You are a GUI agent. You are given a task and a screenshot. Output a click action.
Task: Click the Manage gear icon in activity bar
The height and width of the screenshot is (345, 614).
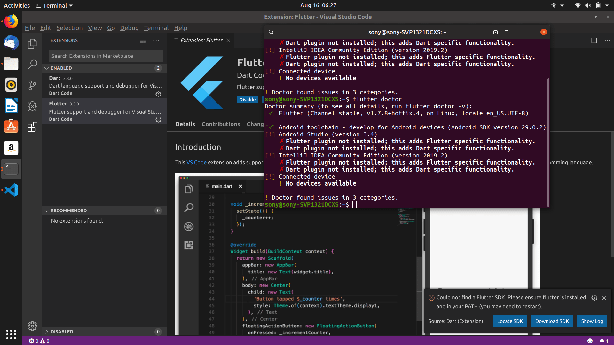coord(32,326)
